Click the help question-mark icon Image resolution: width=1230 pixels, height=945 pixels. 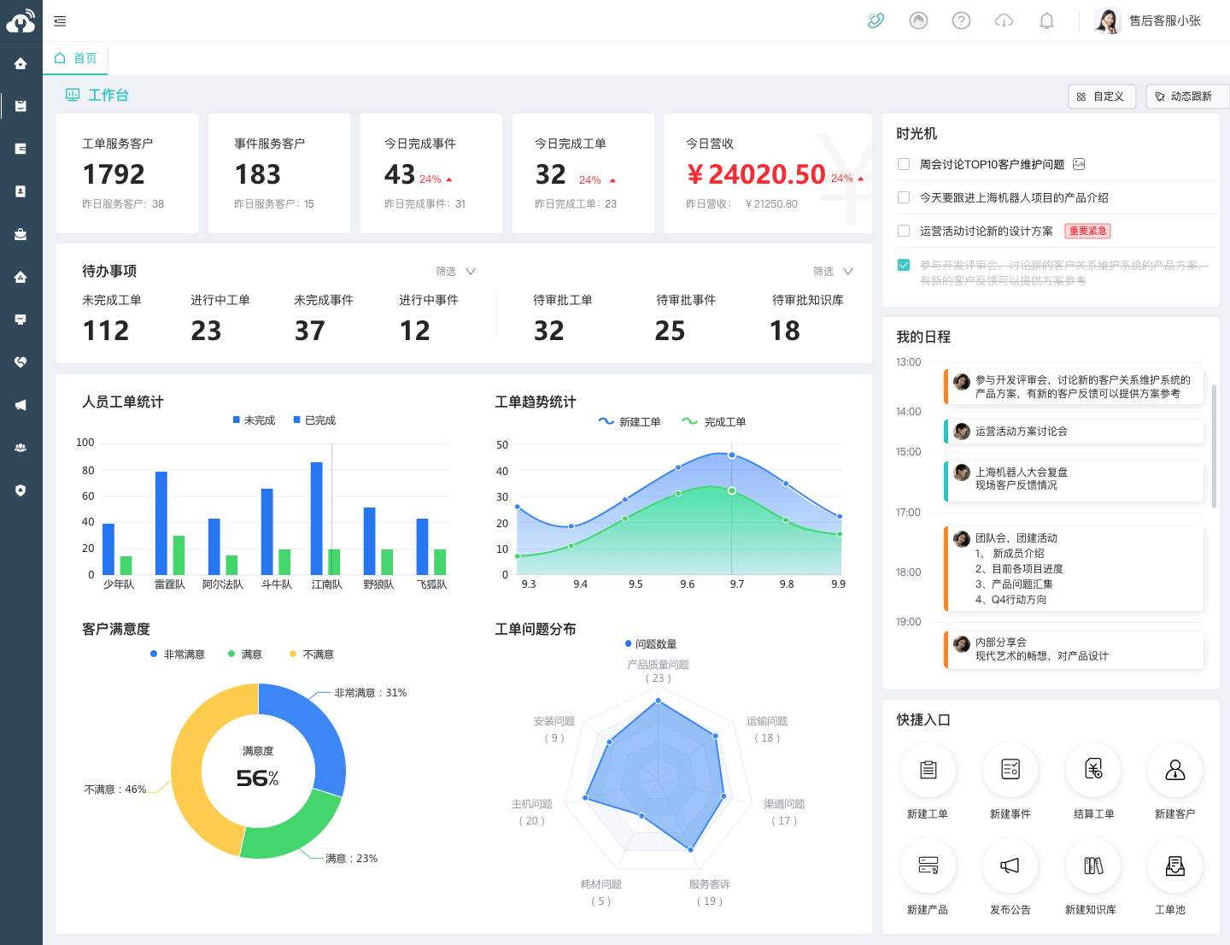tap(961, 21)
